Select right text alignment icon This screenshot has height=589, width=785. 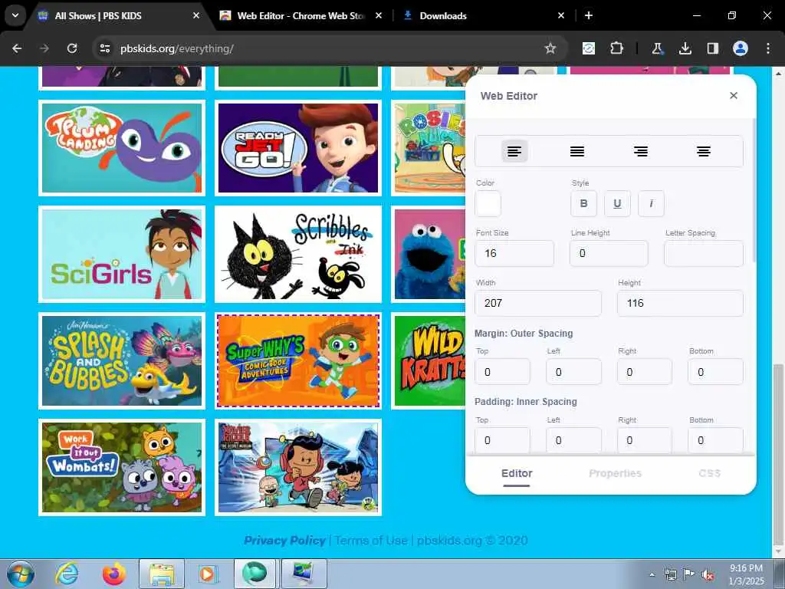641,151
